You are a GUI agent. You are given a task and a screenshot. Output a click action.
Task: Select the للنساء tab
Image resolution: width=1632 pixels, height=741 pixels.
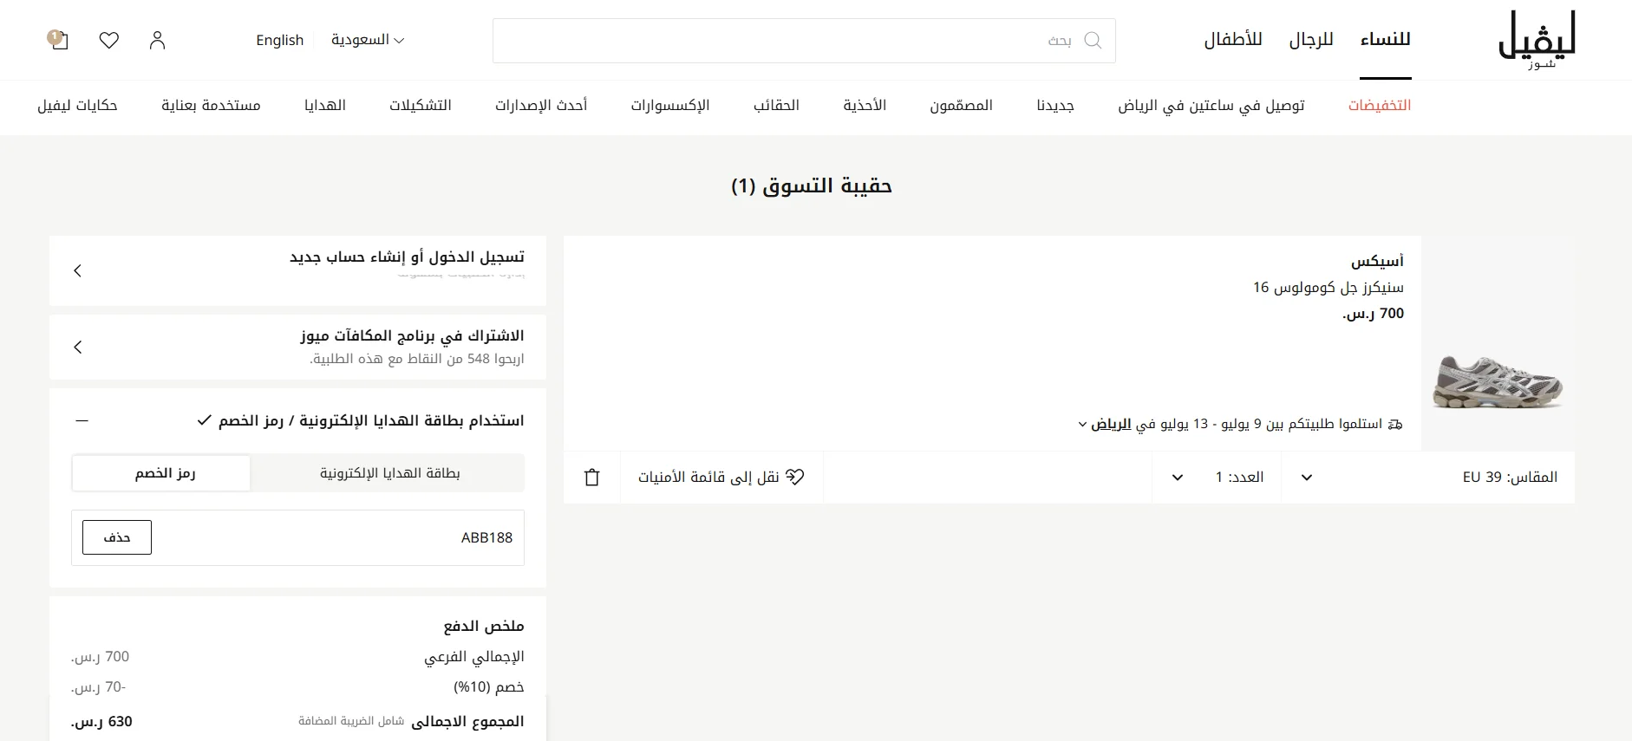pyautogui.click(x=1386, y=40)
